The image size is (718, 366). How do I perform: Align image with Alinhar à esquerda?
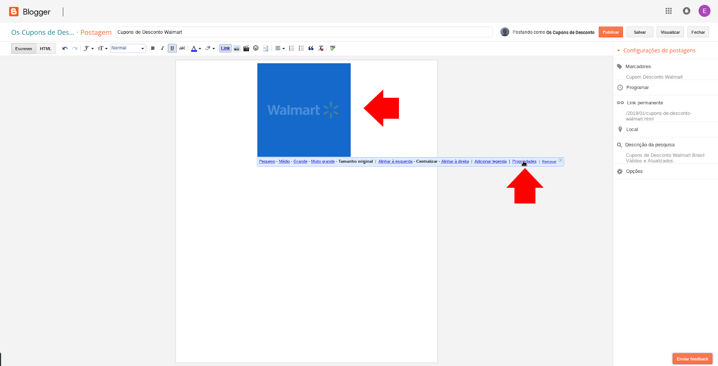[395, 162]
